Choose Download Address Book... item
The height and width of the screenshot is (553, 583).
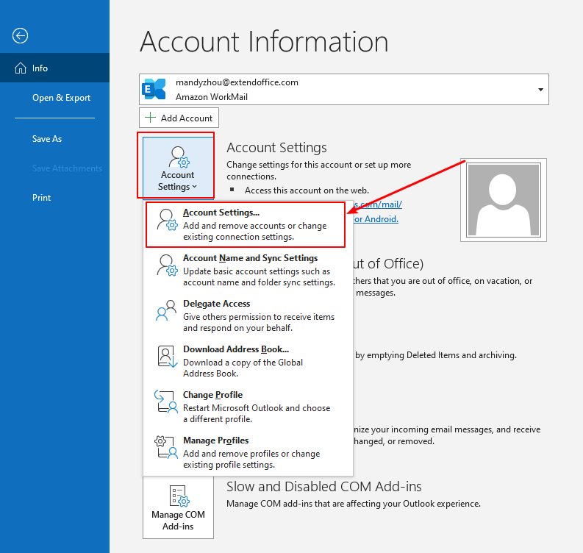click(x=248, y=361)
